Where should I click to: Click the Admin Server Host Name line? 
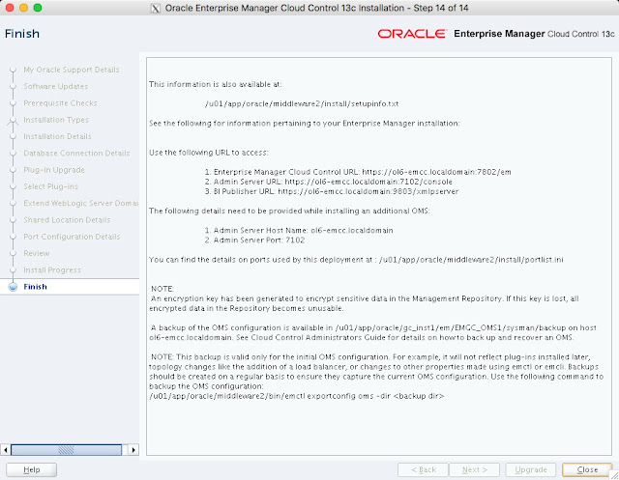click(299, 230)
